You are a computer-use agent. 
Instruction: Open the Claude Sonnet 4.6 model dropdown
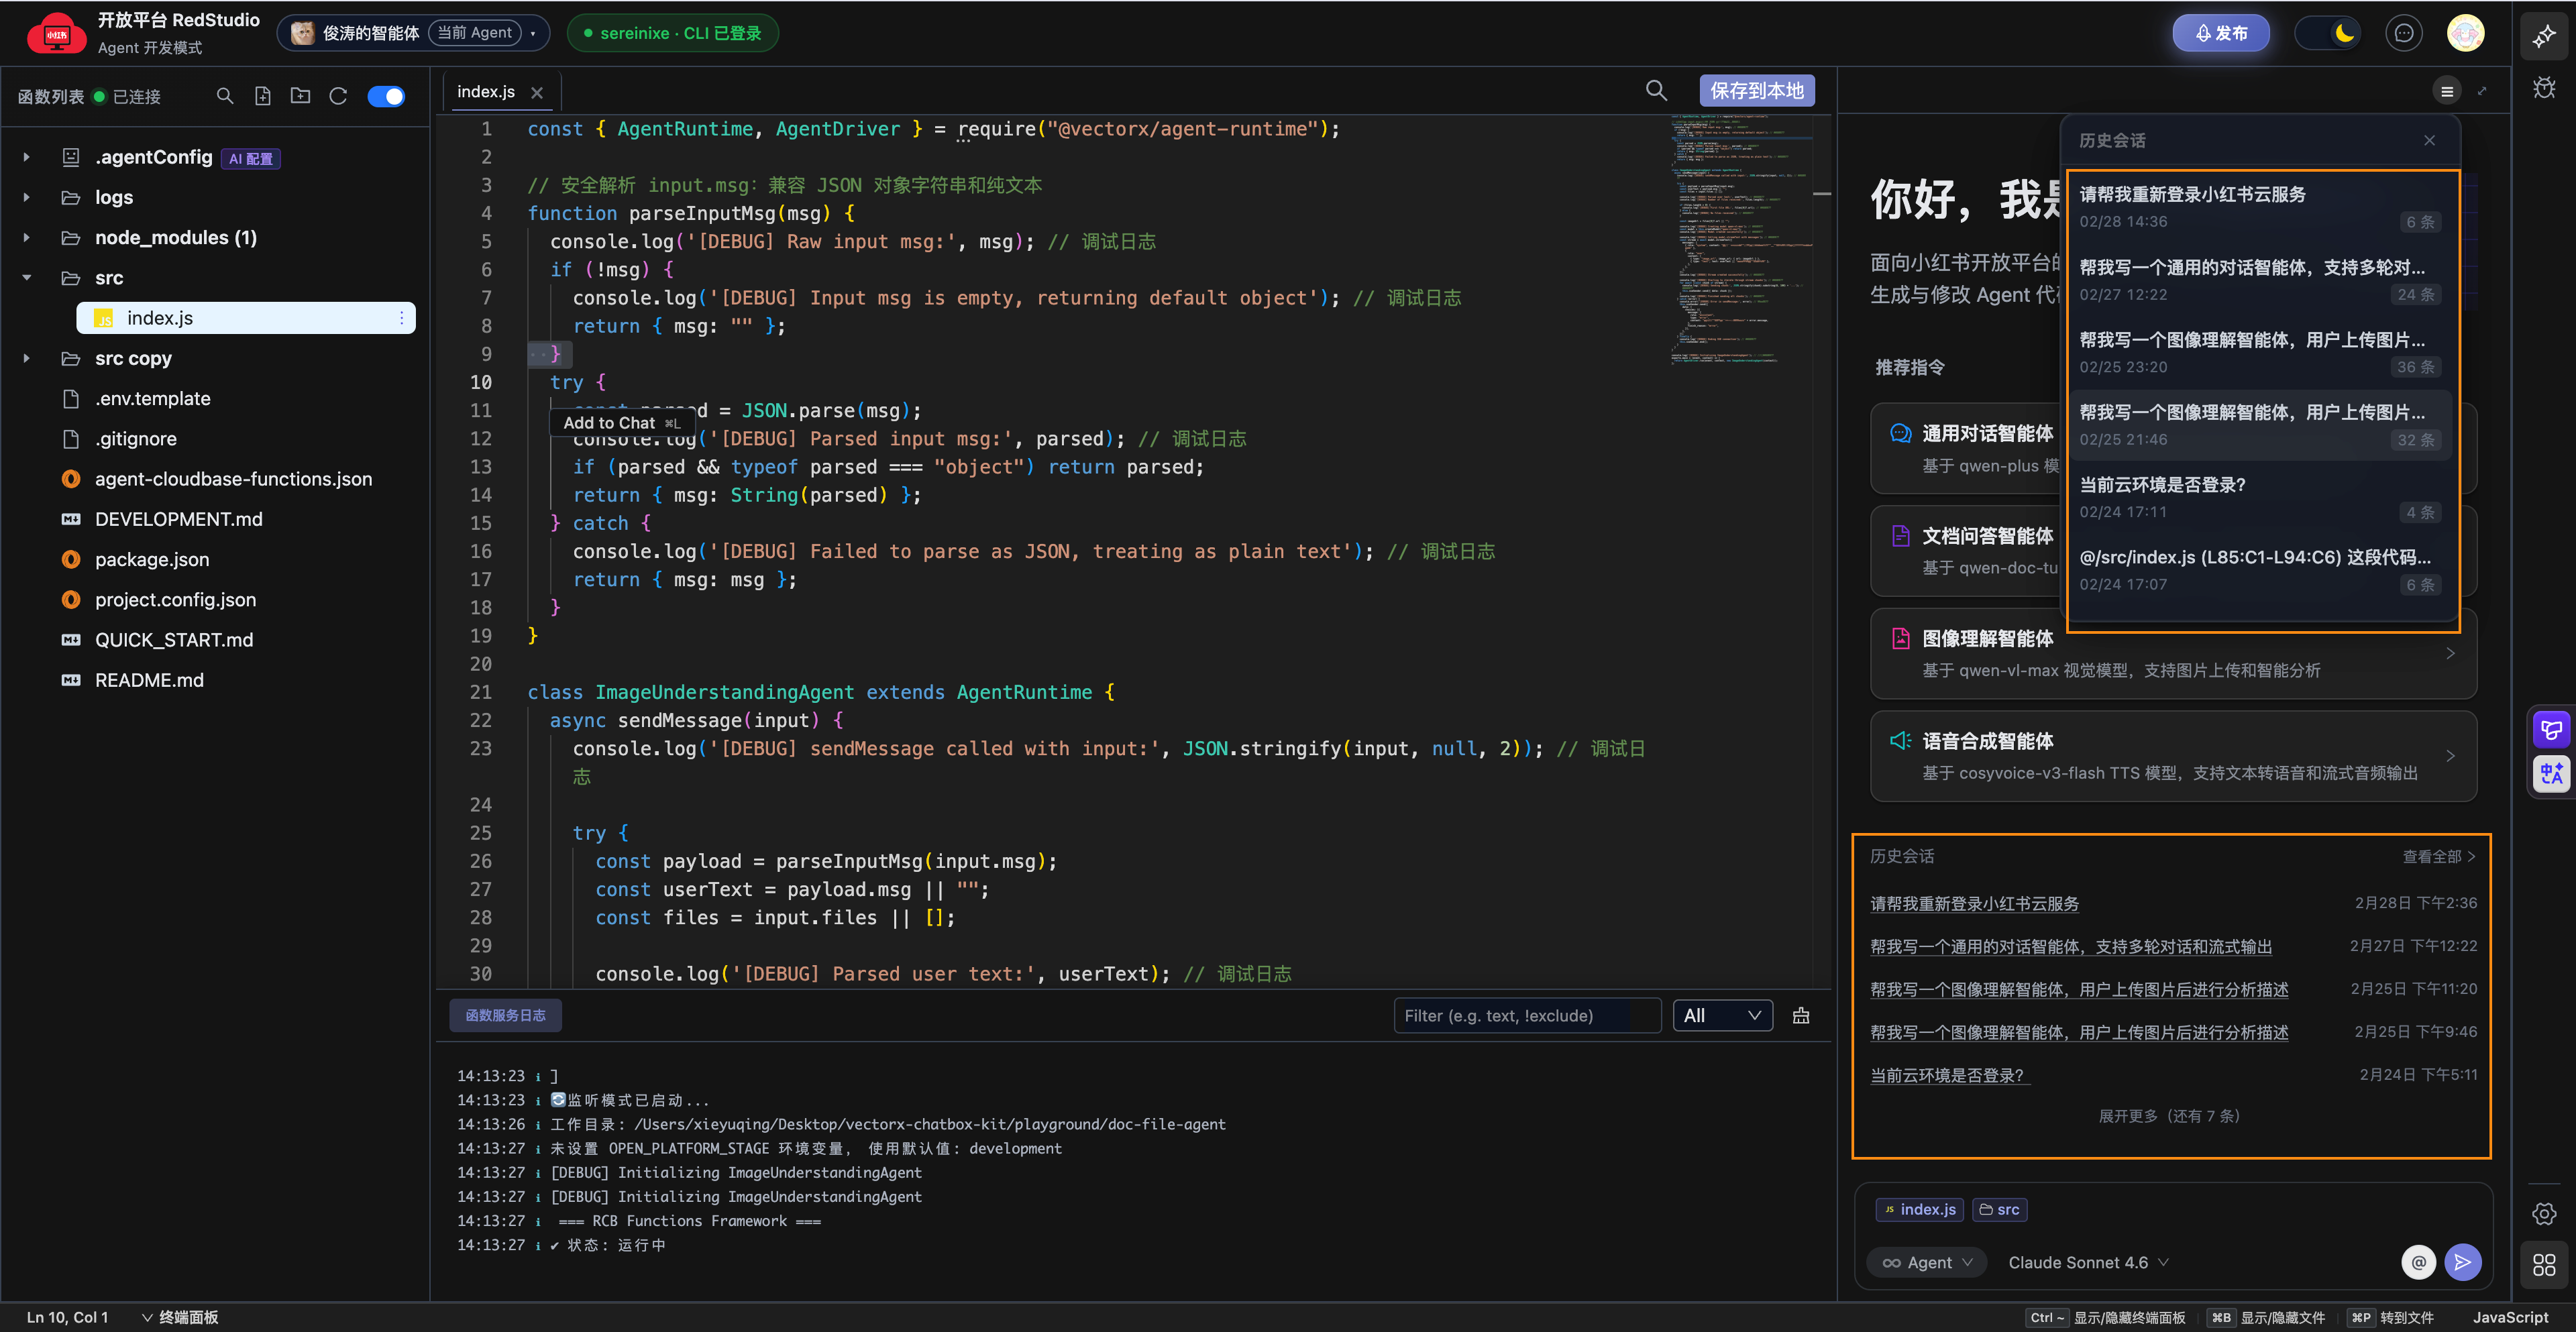(2088, 1262)
